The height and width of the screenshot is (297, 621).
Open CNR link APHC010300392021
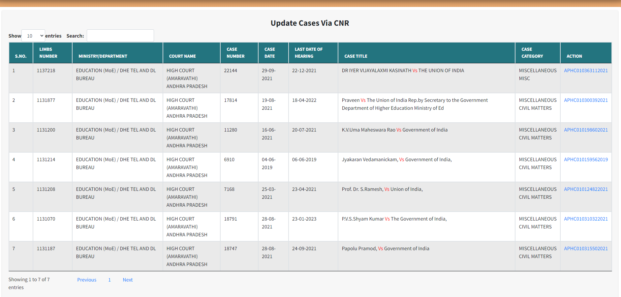[x=586, y=100]
